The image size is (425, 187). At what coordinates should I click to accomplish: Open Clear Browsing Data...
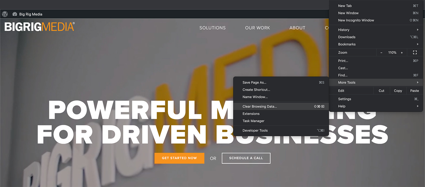(281, 106)
